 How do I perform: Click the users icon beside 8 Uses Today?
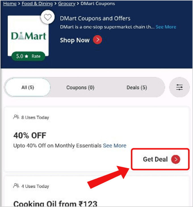point(16,117)
